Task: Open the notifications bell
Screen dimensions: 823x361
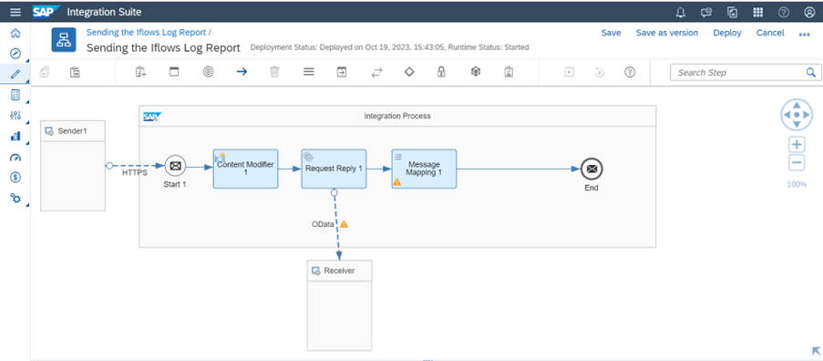Action: point(681,12)
